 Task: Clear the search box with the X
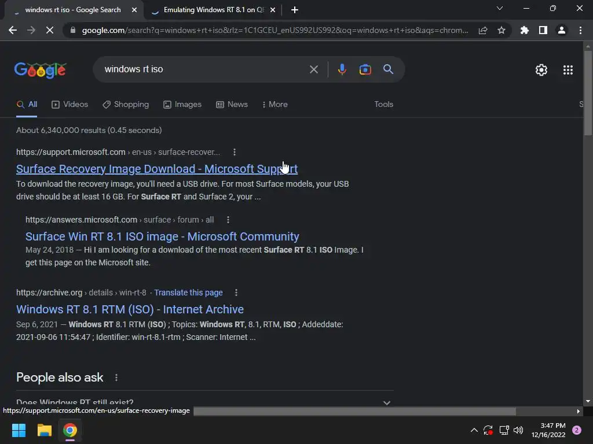point(313,69)
